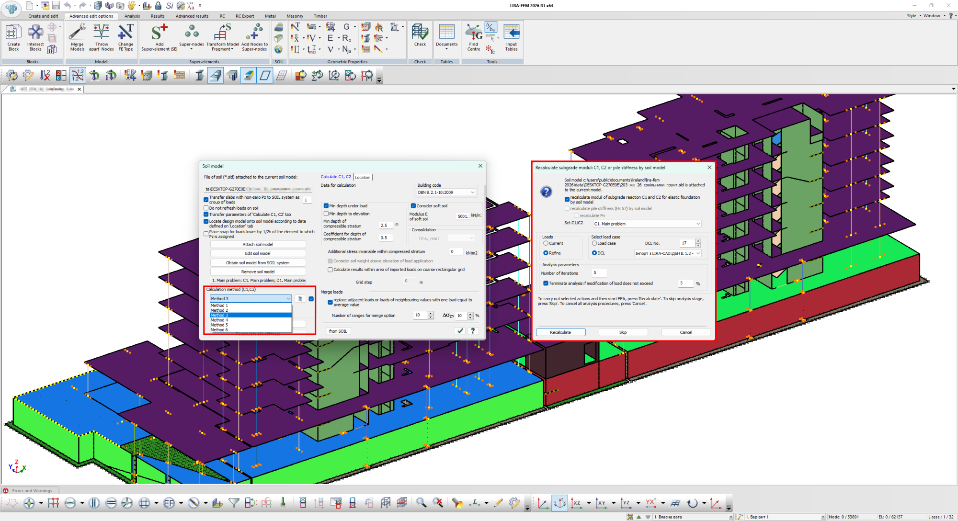The image size is (958, 521).
Task: Select the 'Current' loads radio button
Action: (546, 243)
